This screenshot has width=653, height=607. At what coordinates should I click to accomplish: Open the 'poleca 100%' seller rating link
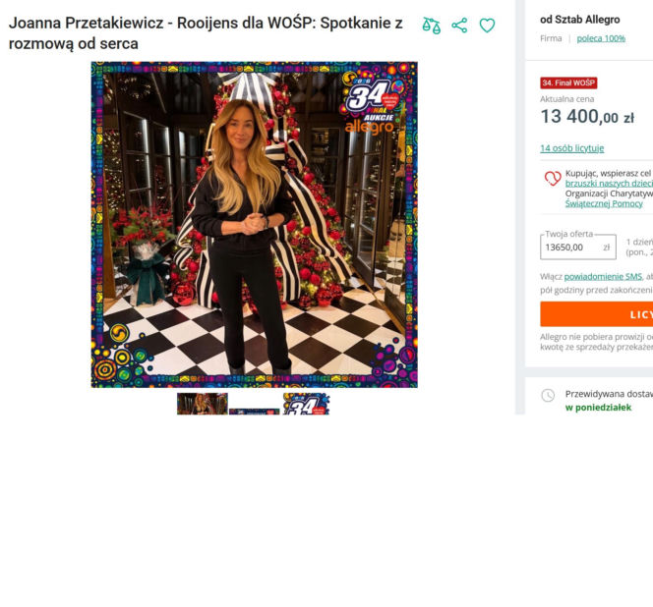[601, 38]
